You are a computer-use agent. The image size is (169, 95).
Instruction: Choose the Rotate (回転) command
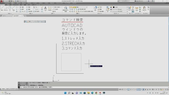tap(28, 7)
